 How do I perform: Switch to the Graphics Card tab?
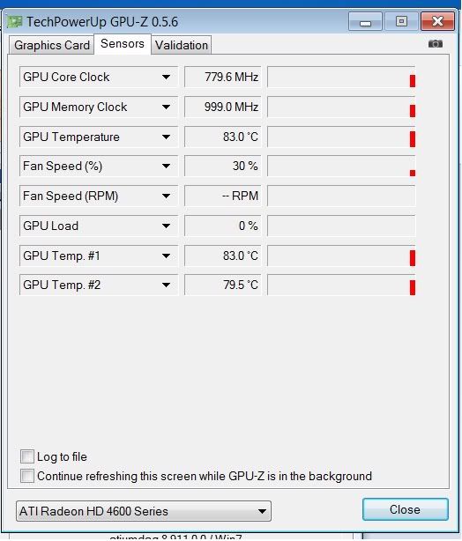tap(51, 45)
